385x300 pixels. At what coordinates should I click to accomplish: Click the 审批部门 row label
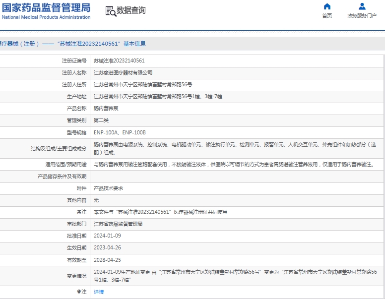(76, 224)
